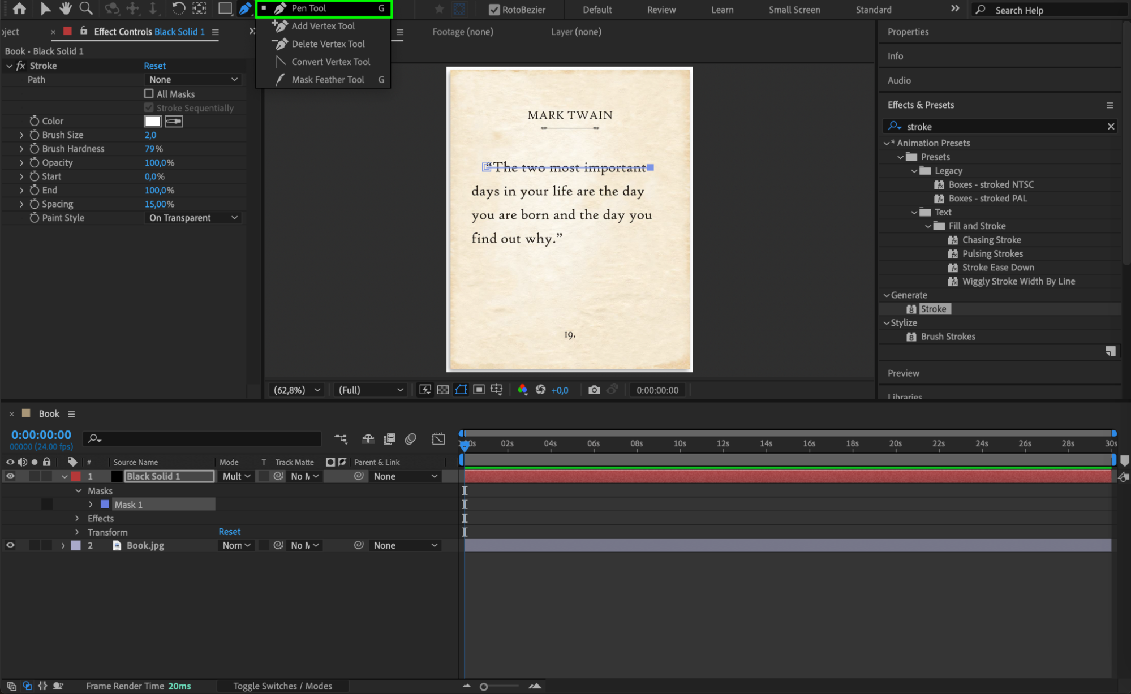Expand the Mask 1 properties

[x=91, y=505]
